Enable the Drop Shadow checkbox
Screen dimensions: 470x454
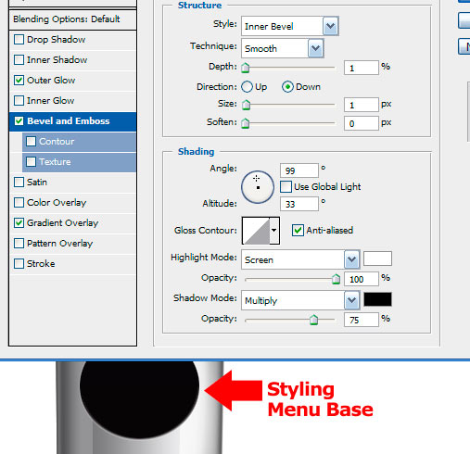19,40
